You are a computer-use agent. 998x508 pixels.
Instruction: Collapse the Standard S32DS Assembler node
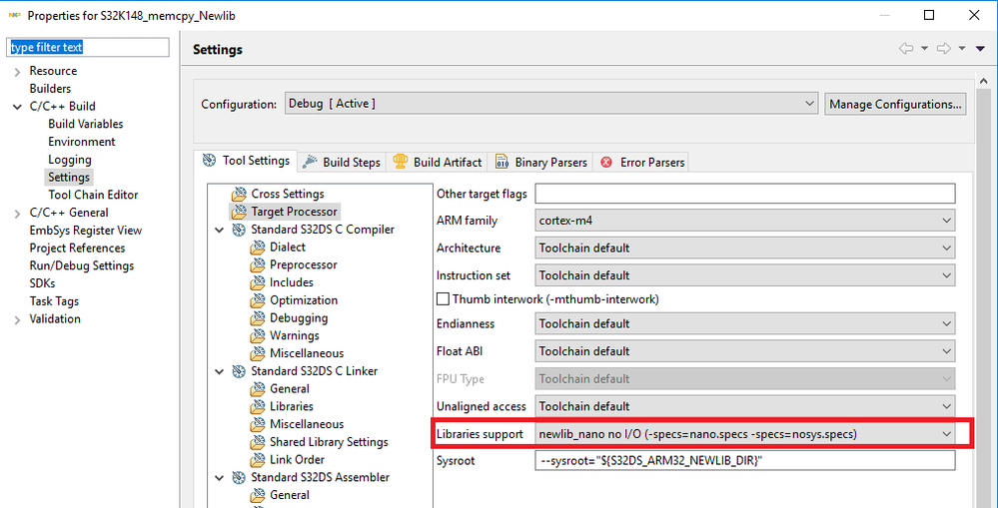(220, 477)
